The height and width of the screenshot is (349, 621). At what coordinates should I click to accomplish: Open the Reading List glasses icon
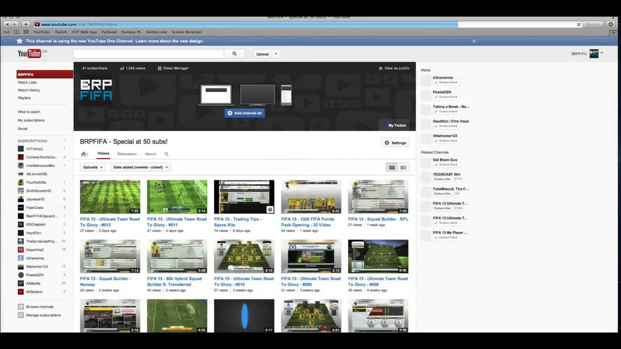7,32
